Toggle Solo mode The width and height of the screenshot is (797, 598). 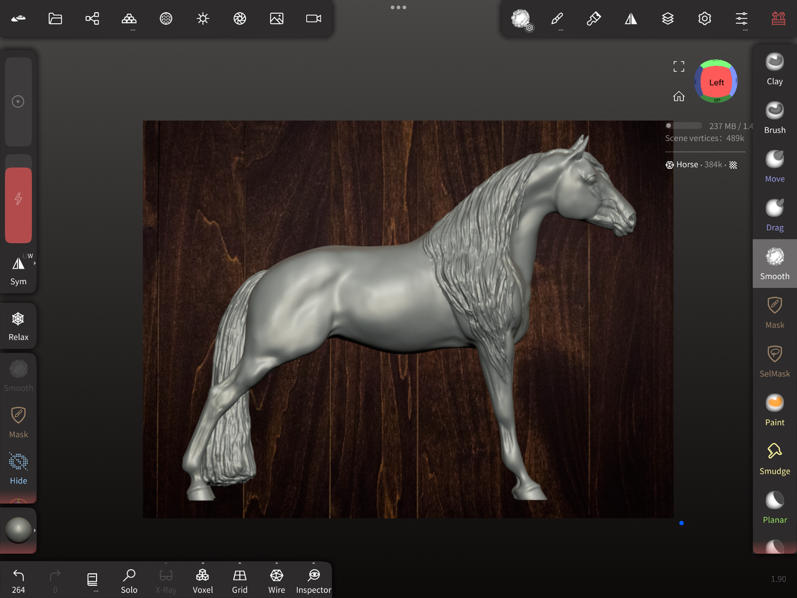[x=129, y=581]
